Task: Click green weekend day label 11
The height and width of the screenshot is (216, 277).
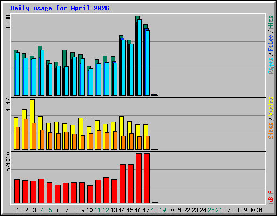Action: (97, 210)
